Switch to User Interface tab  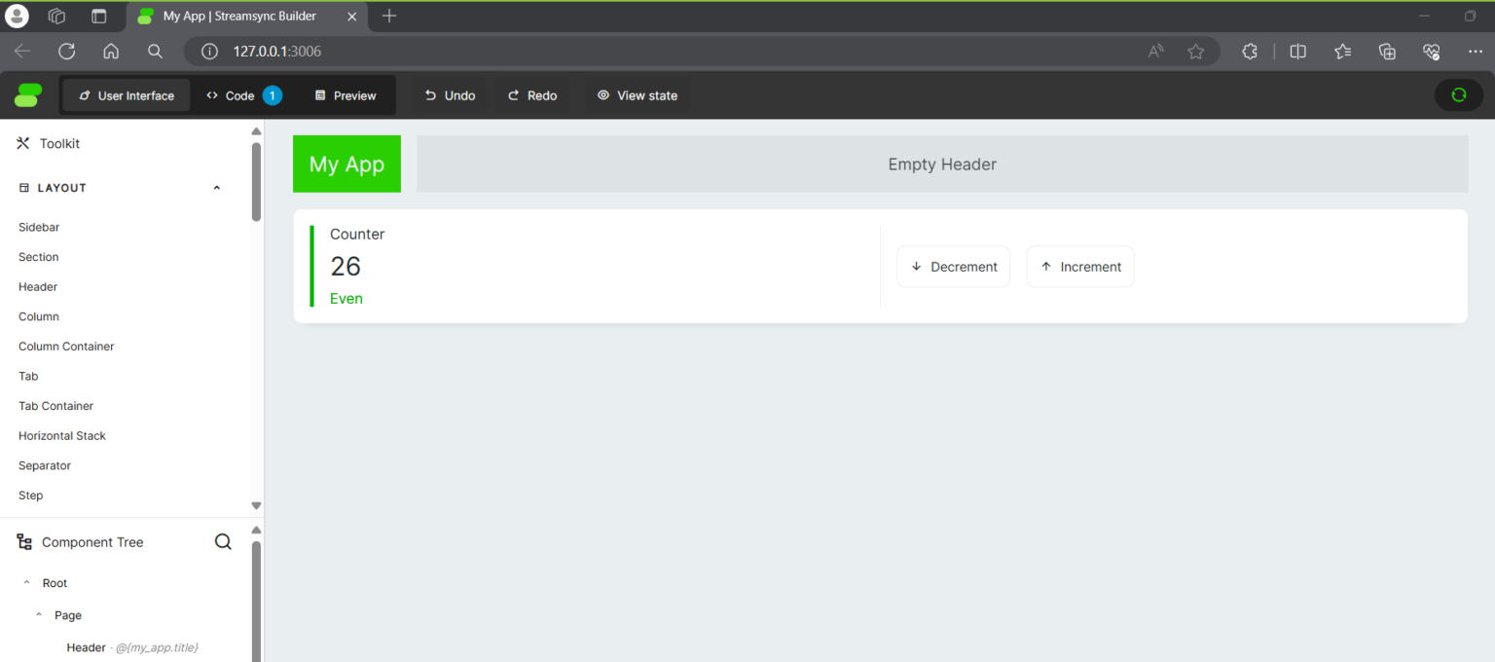(127, 95)
